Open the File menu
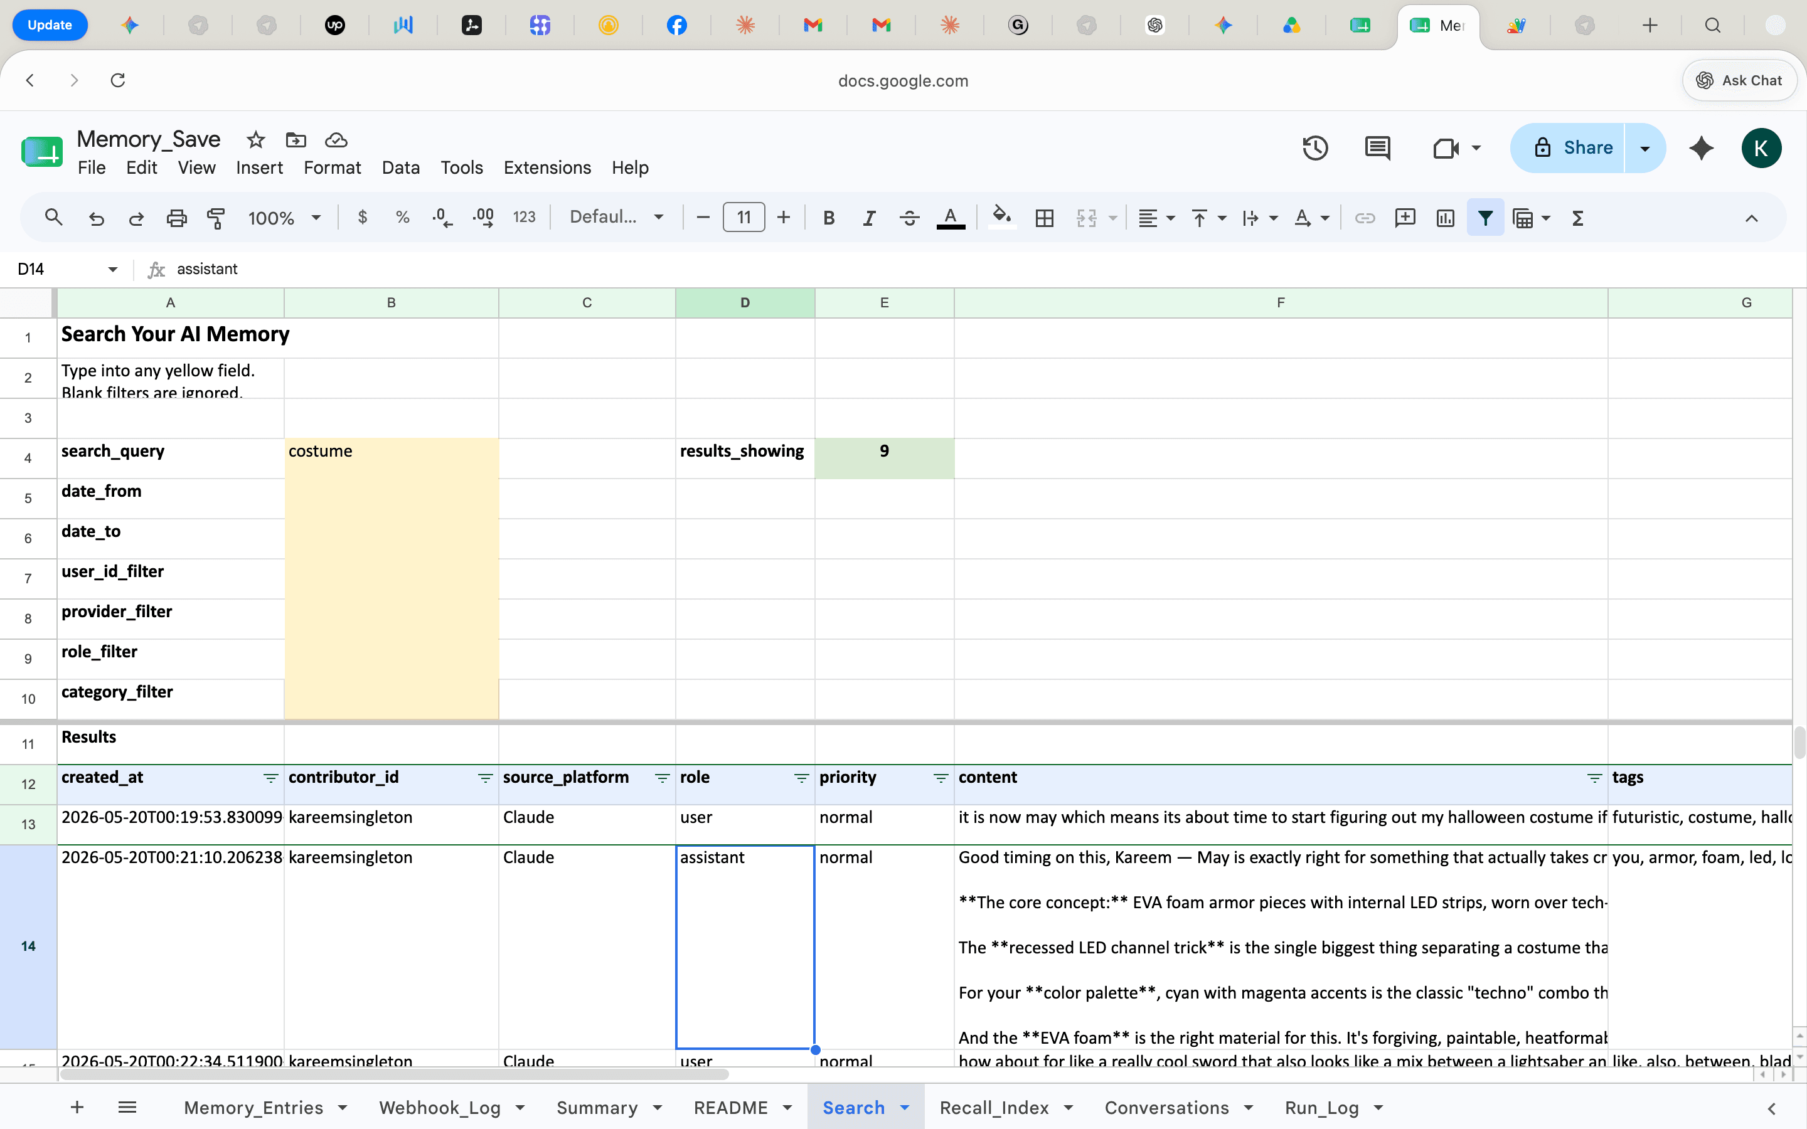Viewport: 1807px width, 1129px height. 92,167
